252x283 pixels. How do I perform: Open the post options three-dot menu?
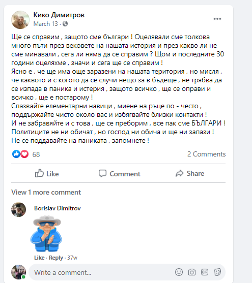pos(217,19)
